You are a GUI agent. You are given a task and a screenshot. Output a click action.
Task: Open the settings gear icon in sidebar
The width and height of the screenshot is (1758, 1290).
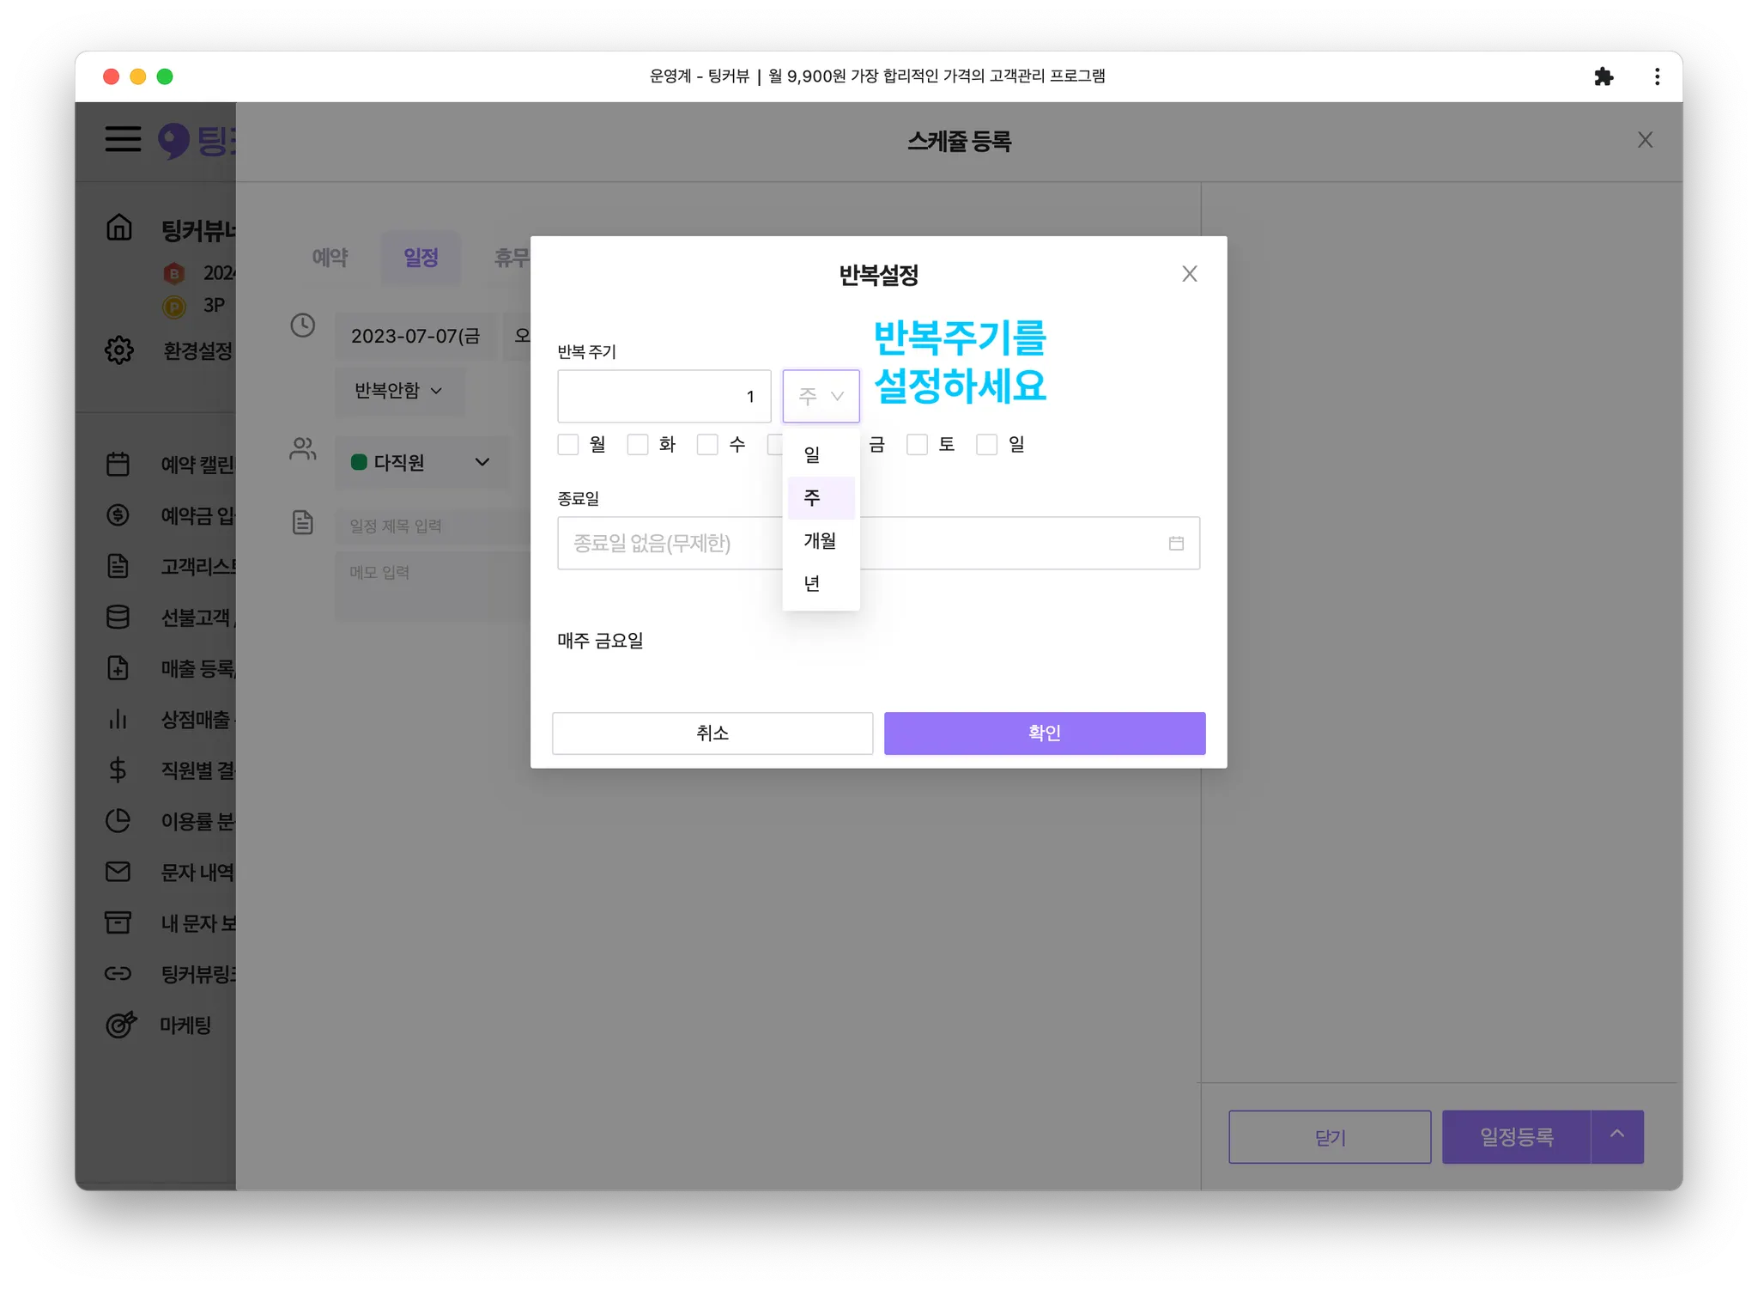coord(119,350)
